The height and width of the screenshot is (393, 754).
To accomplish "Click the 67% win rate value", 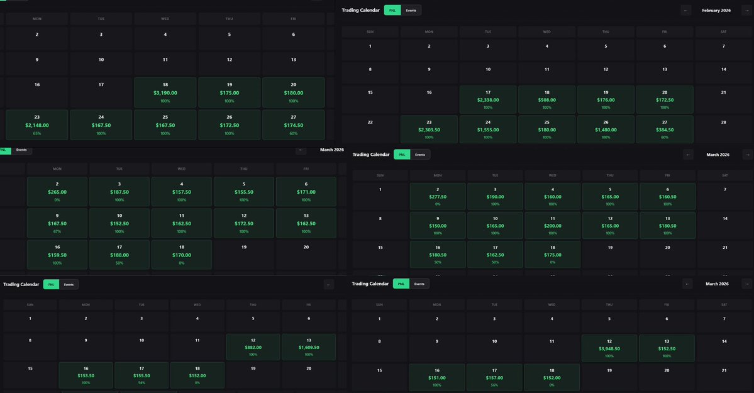I will [x=57, y=231].
